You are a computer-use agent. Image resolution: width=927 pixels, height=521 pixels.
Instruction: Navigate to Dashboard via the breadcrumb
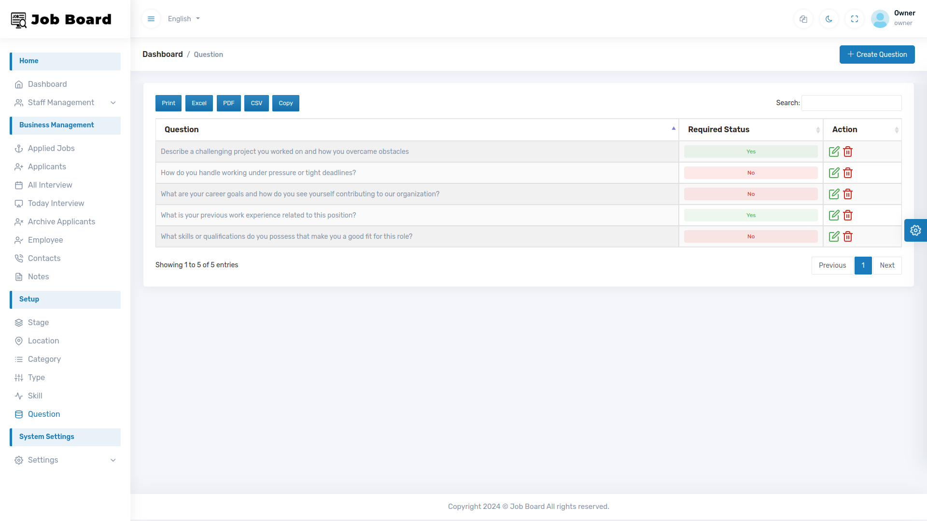[162, 54]
